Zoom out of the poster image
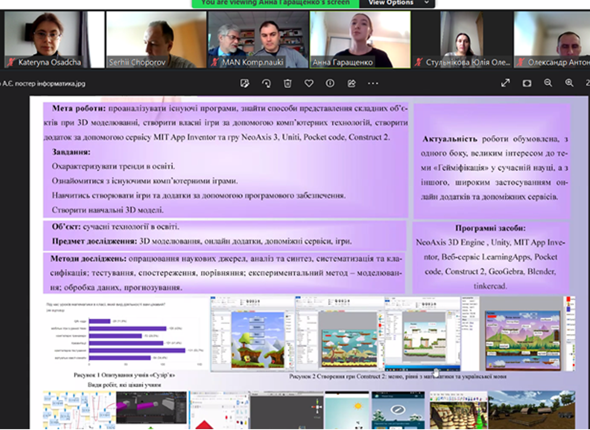Screen dimensions: 590x430 548,83
